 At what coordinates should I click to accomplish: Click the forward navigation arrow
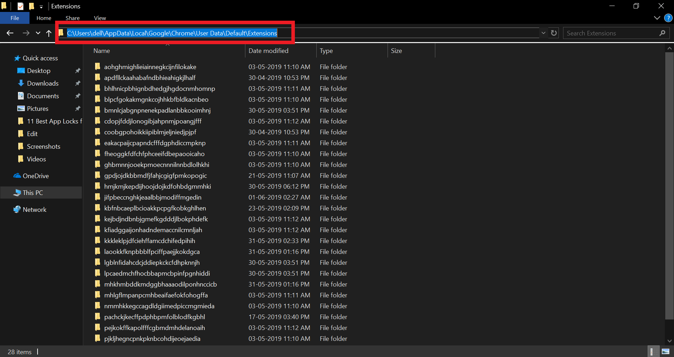coord(26,33)
